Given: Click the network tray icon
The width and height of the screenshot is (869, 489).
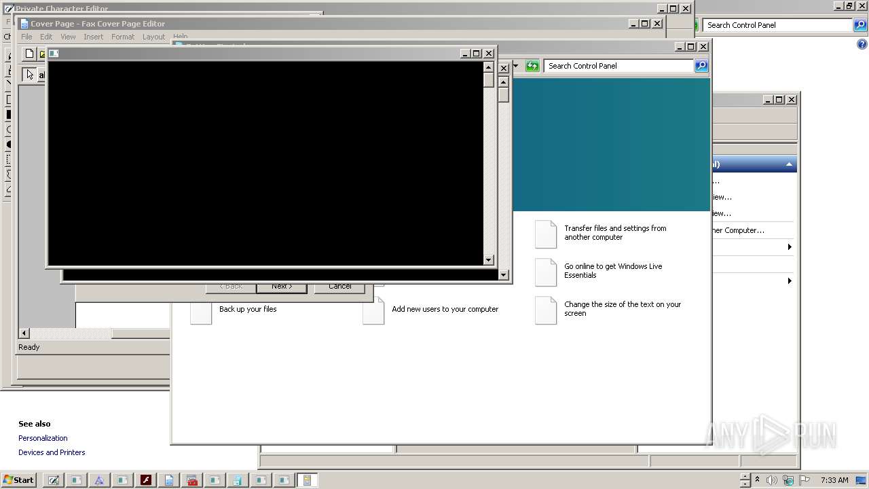Looking at the screenshot, I should [x=788, y=480].
